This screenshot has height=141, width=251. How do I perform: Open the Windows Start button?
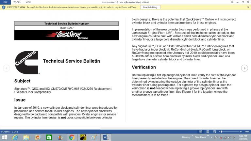click(x=5, y=137)
